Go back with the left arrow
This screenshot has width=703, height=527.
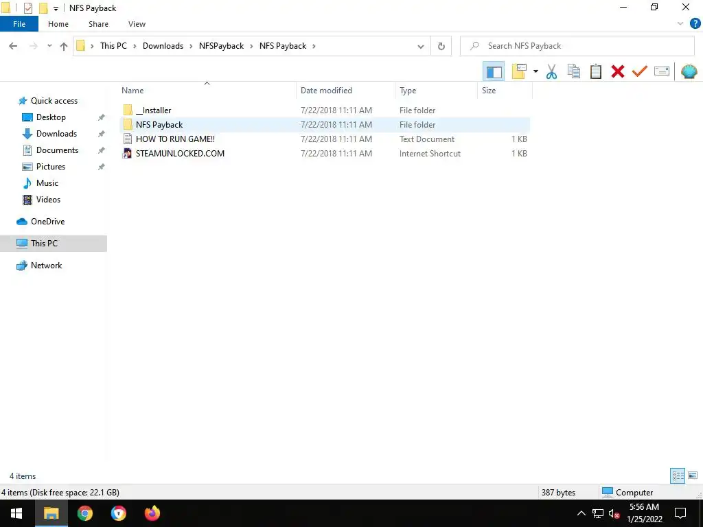13,46
